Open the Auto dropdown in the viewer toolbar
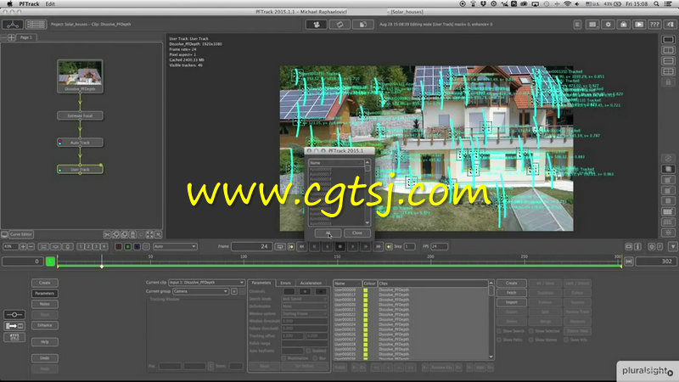The image size is (679, 382). coord(175,246)
